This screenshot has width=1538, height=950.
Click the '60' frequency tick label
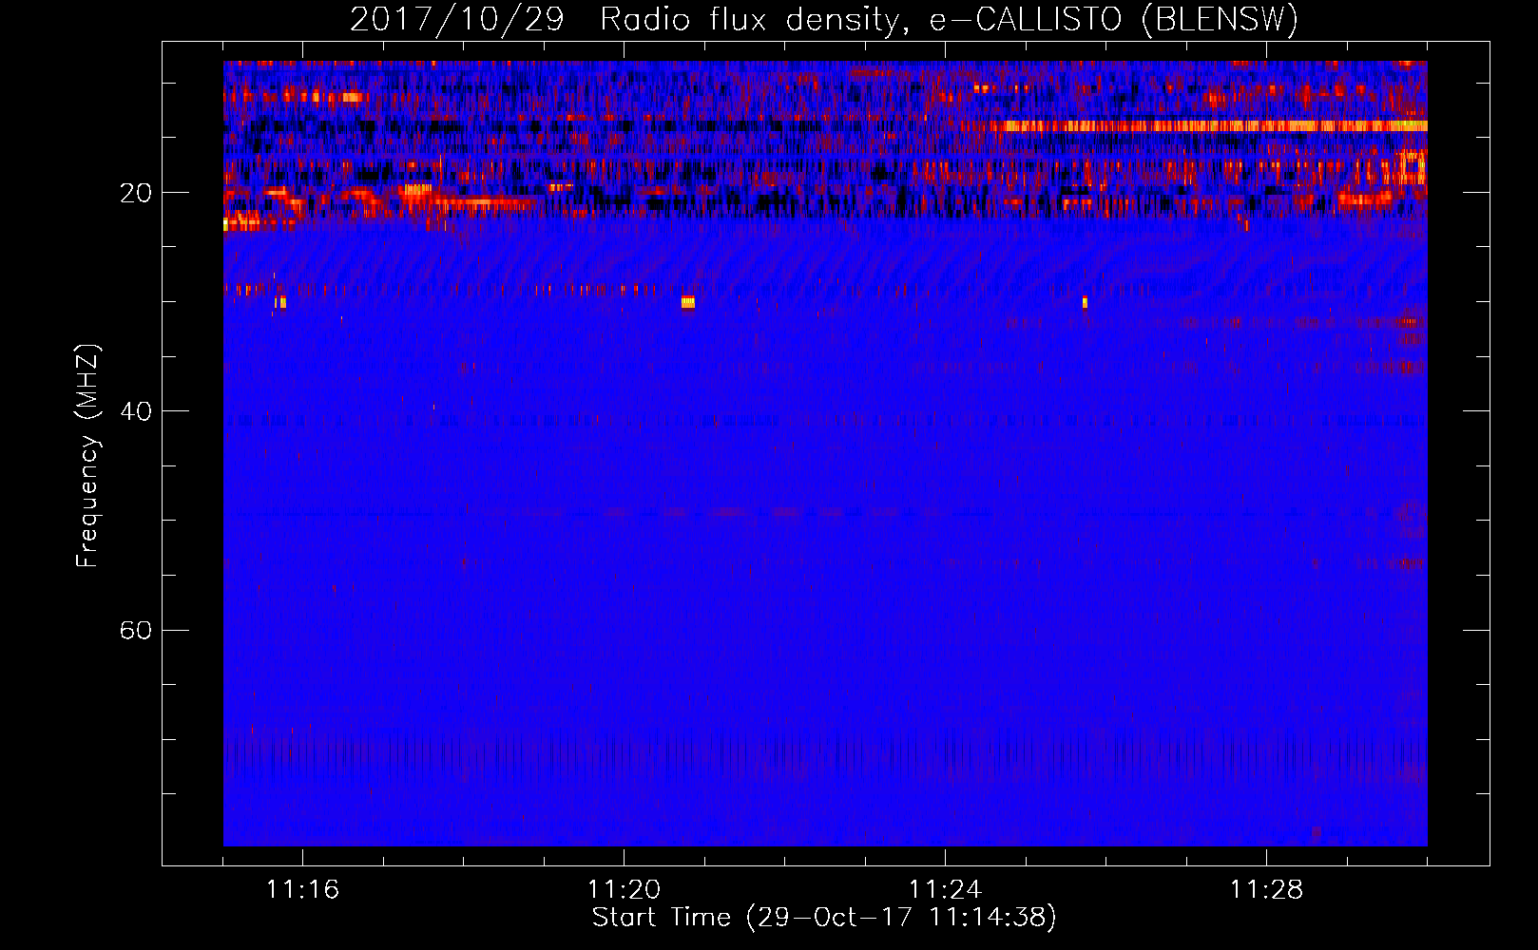pyautogui.click(x=135, y=630)
